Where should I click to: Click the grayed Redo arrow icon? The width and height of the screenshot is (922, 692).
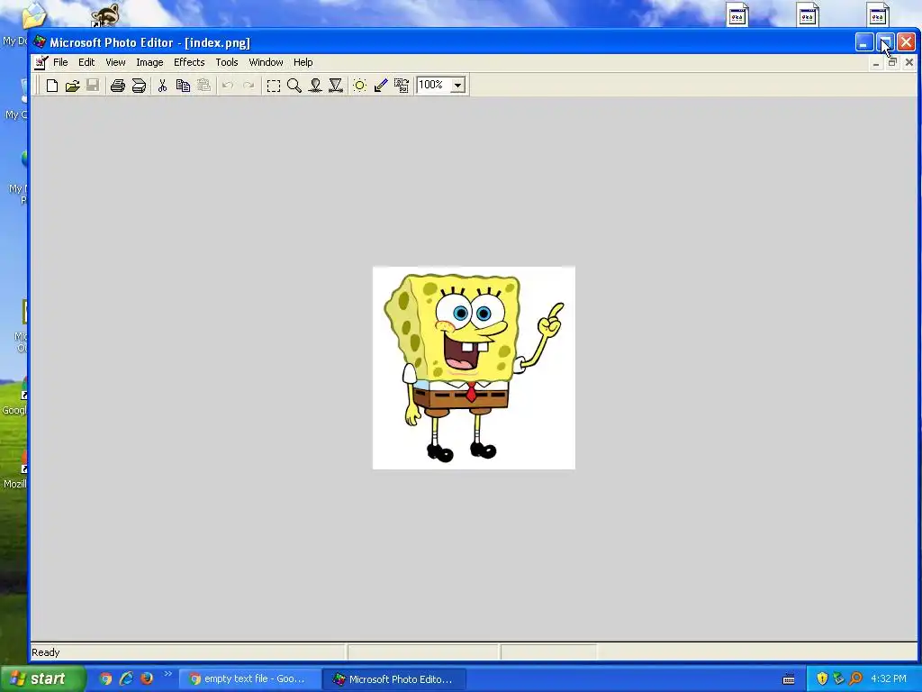(249, 86)
